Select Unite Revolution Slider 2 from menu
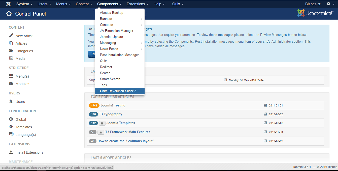Viewport: 338px width, 171px height. click(x=118, y=91)
